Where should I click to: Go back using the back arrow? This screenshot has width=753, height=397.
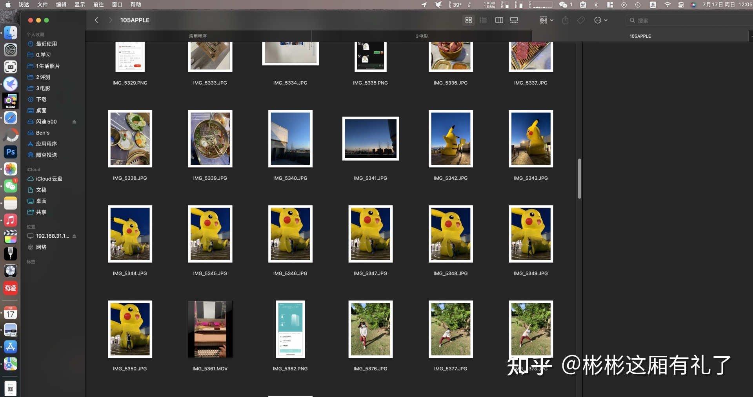tap(96, 20)
